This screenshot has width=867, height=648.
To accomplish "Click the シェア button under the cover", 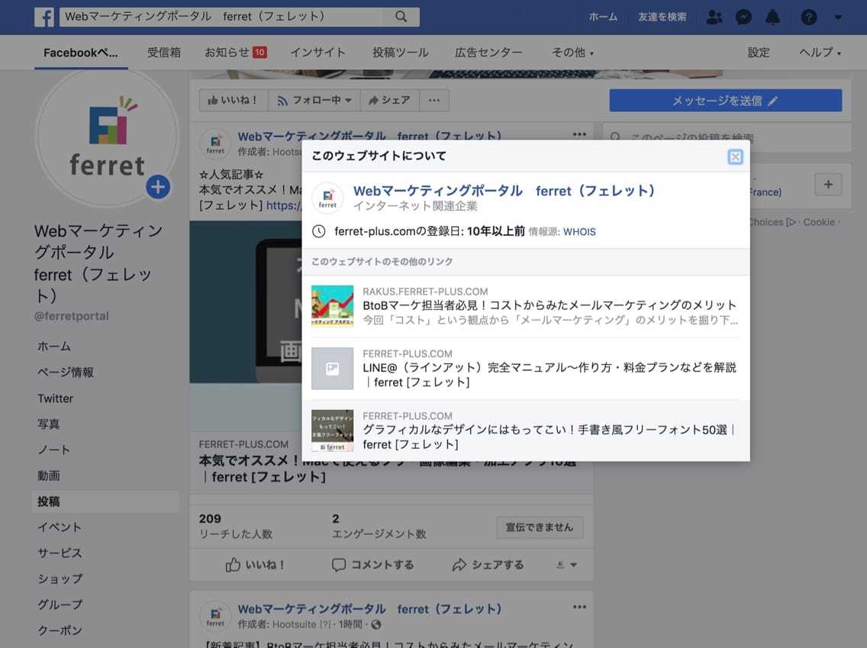I will tap(389, 100).
